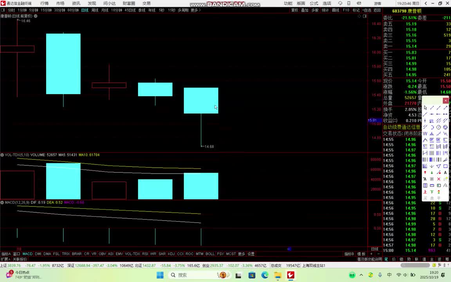Open the 指标A selector
The image size is (451, 282).
tap(6, 254)
